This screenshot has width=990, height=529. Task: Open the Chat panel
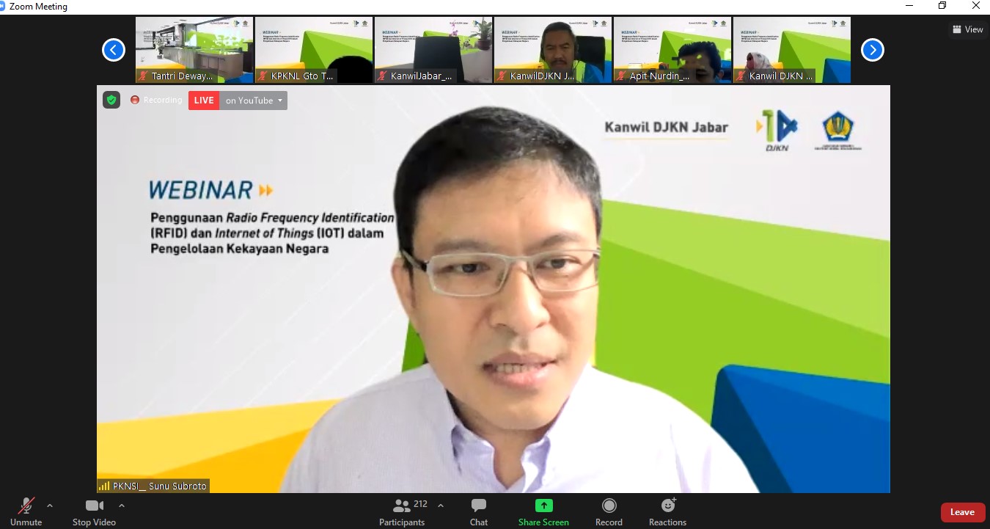point(479,511)
